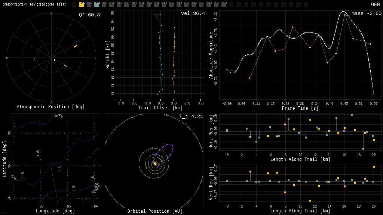
Task: Click the zenith Z center of sky plot
Action: pos(52,58)
